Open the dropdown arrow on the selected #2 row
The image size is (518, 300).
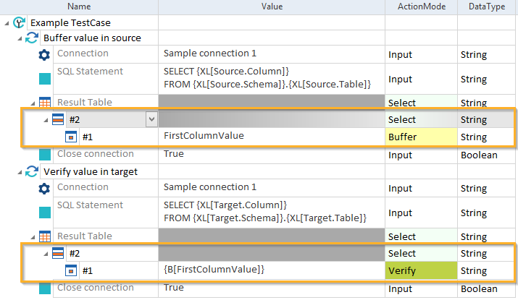tap(151, 119)
